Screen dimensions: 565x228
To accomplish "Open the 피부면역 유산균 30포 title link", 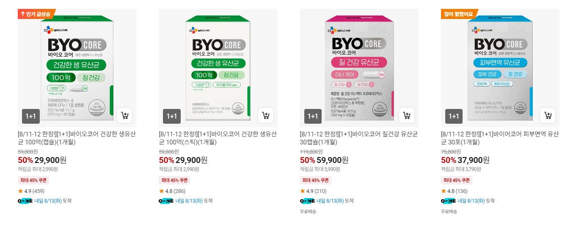I will tap(500, 138).
